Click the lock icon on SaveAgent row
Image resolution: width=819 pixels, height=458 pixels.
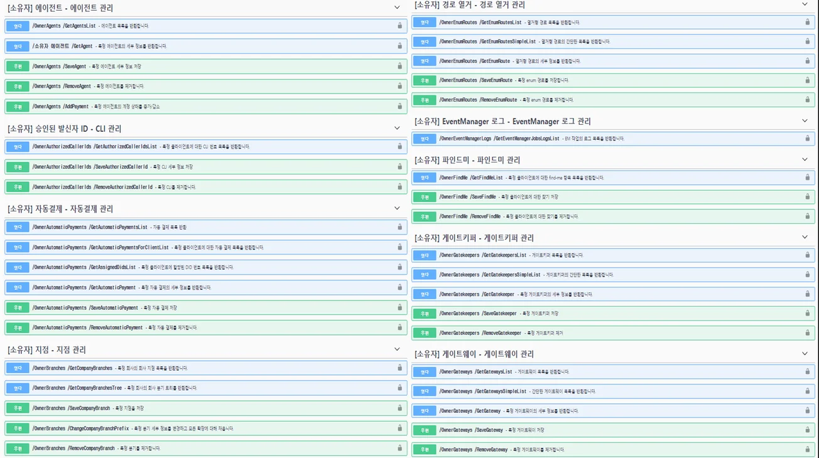pos(399,66)
